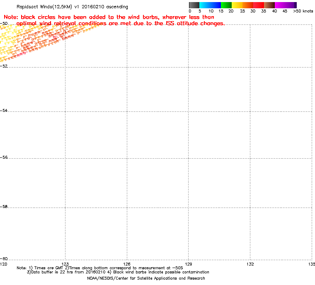
Task: Click the yellow 20-25 knots color band
Action: [x=237, y=5]
